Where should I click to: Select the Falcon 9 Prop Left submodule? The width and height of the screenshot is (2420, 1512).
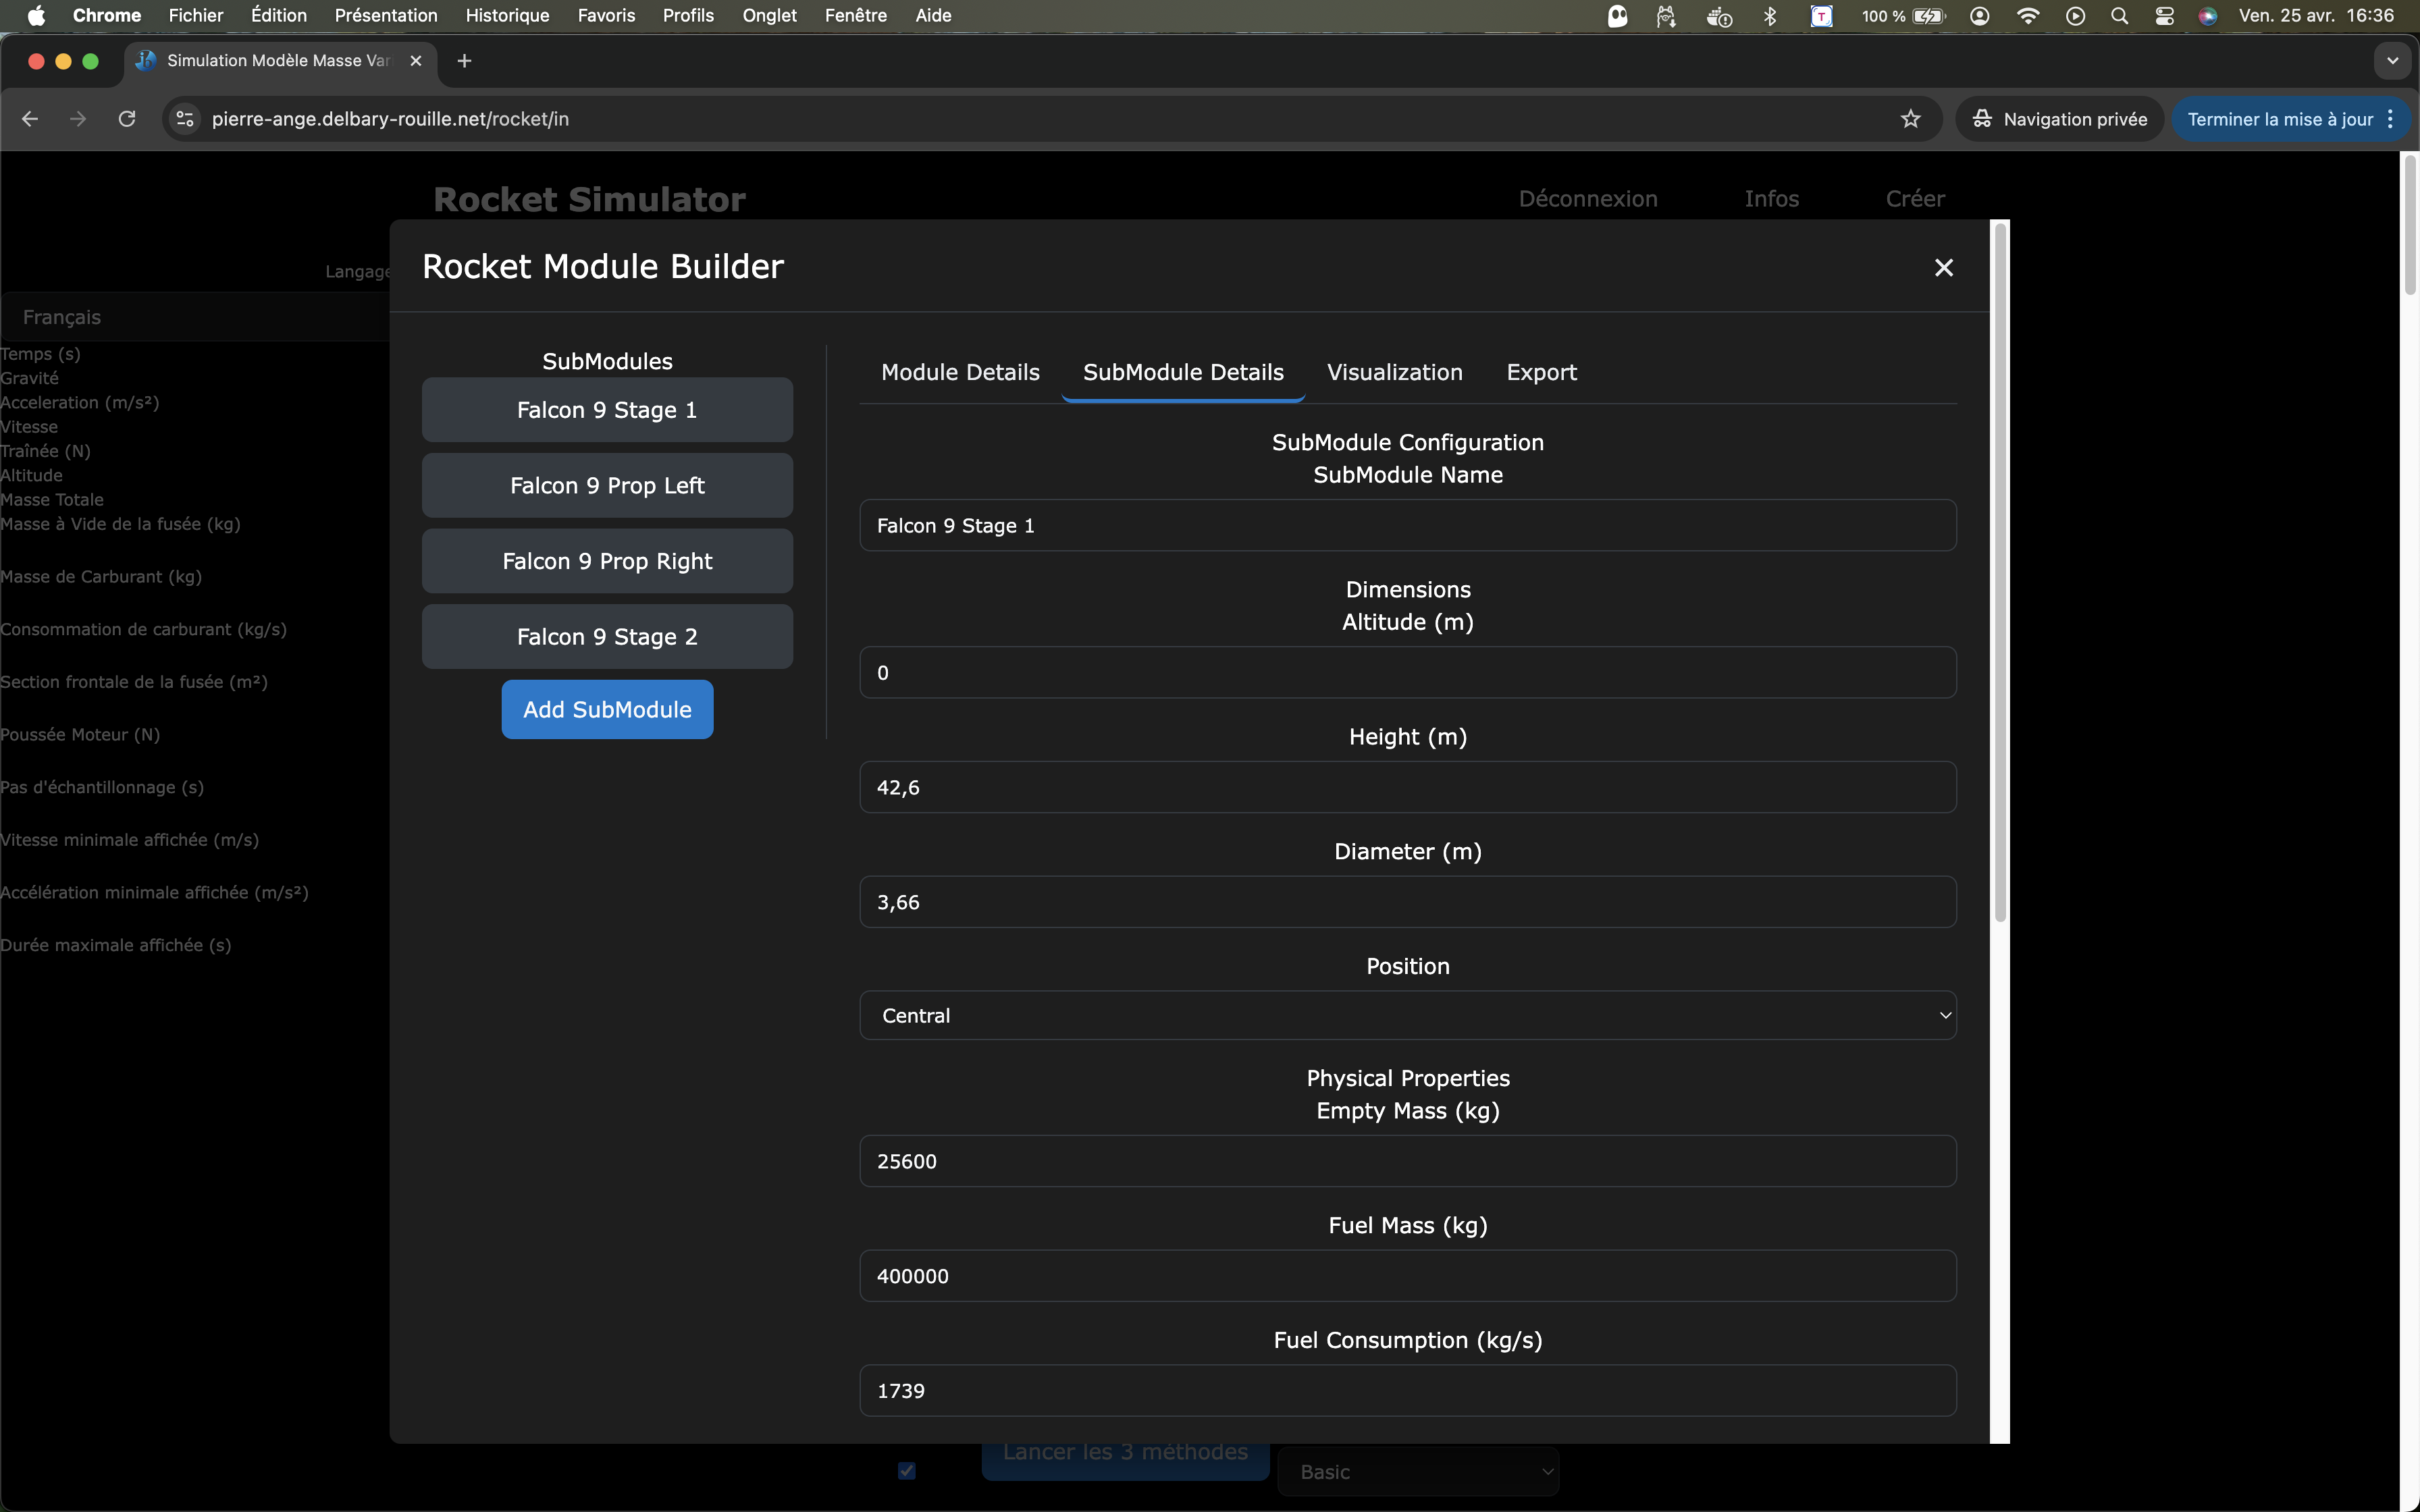[607, 485]
